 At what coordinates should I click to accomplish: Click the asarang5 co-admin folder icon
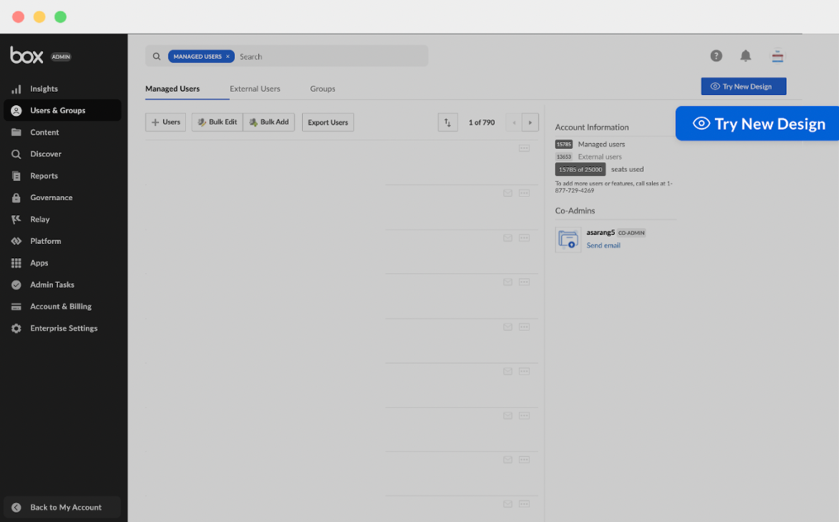[x=568, y=240]
